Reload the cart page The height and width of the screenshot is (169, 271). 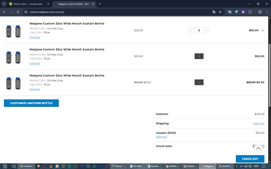[18, 12]
